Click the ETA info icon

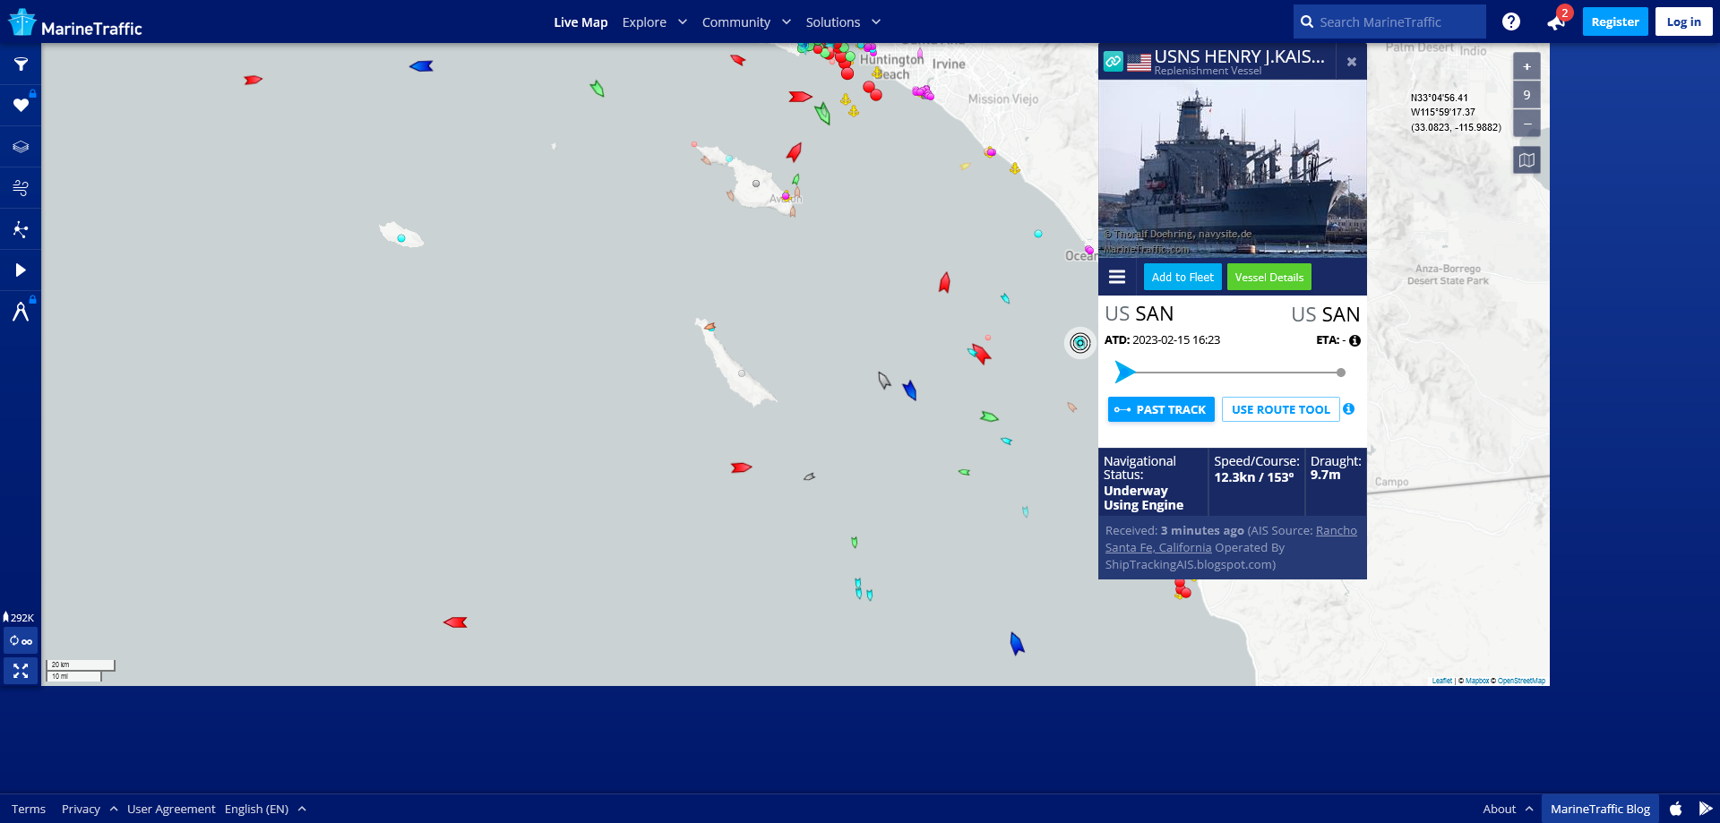pyautogui.click(x=1354, y=340)
